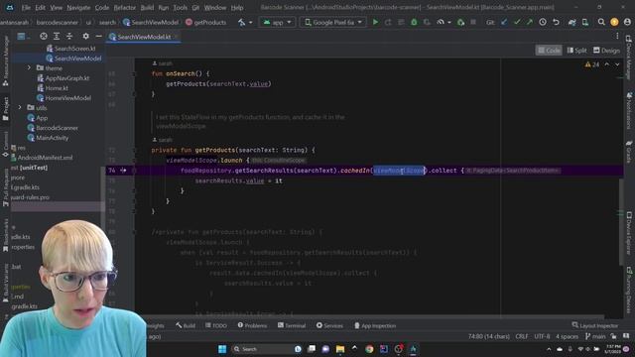Viewport: 635px width, 357px height.
Task: Open File Explorer from the taskbar
Action: coord(340,349)
